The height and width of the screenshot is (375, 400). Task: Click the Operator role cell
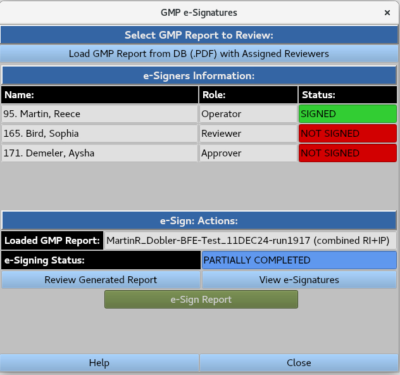coord(248,114)
